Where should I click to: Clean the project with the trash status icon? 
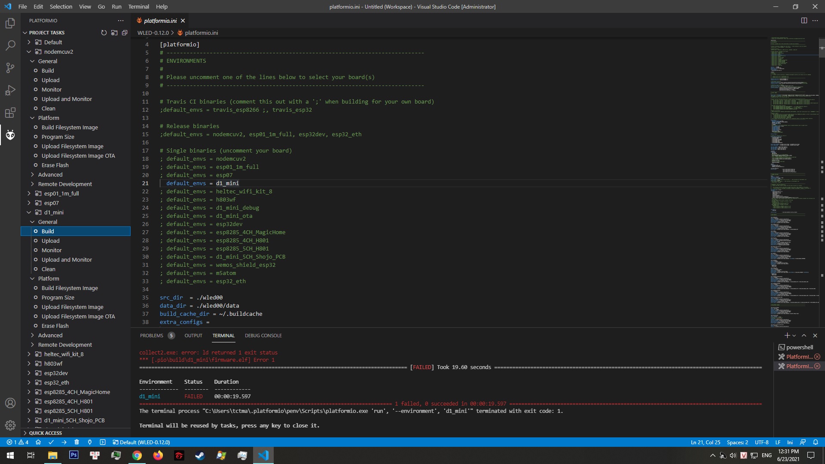[x=77, y=442]
